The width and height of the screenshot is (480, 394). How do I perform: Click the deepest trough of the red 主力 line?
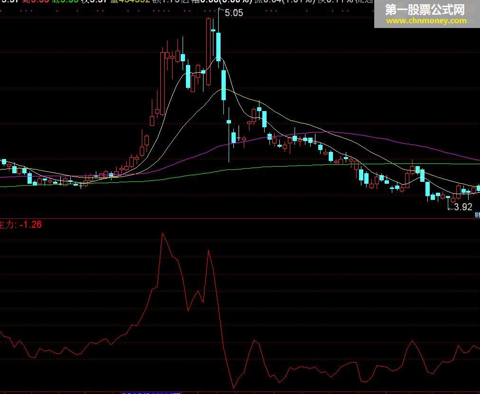tap(233, 388)
